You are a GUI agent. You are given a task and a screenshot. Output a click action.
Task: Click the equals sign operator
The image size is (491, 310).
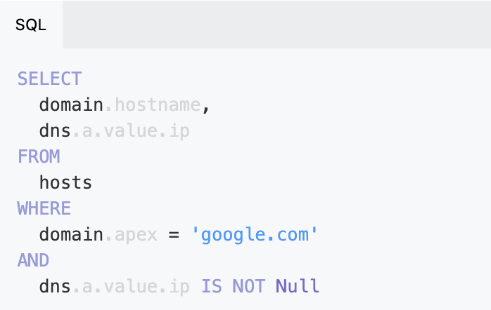pyautogui.click(x=174, y=234)
